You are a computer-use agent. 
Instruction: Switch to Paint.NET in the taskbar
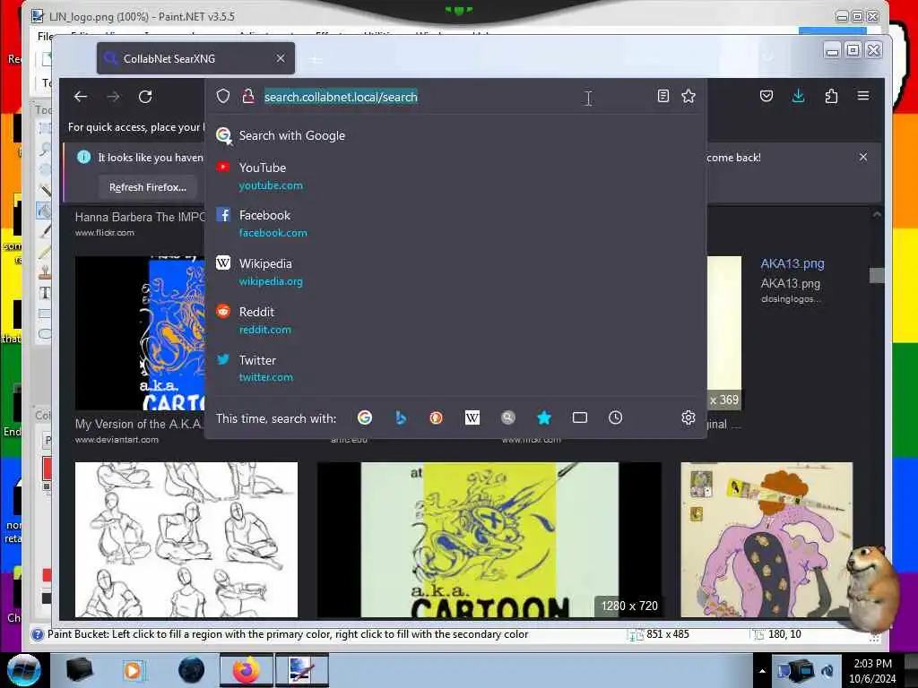click(301, 670)
